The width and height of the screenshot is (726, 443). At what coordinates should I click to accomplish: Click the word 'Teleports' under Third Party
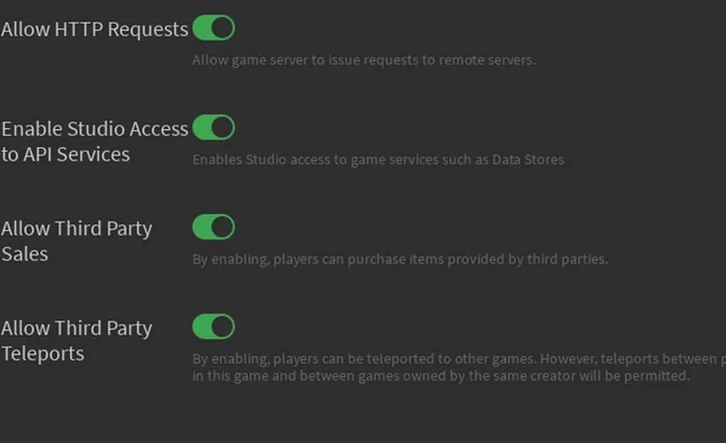pos(43,353)
